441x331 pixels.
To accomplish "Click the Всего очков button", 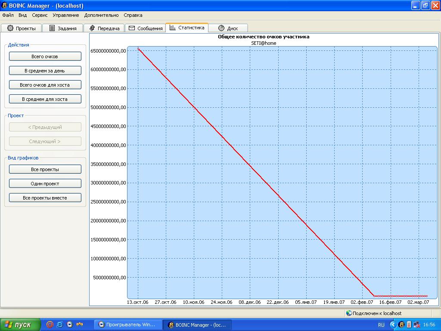I will (45, 56).
